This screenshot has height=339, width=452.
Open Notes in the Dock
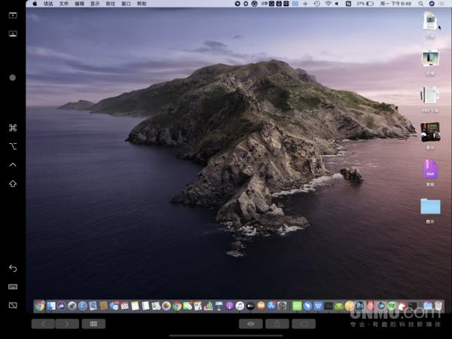coord(135,306)
